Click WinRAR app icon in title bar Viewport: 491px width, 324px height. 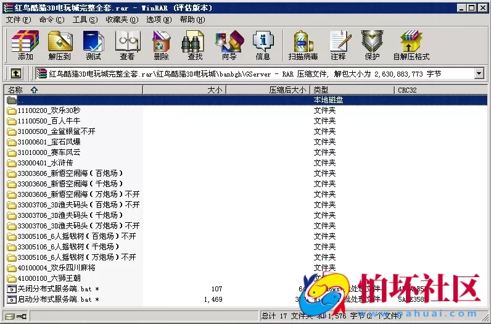click(8, 7)
